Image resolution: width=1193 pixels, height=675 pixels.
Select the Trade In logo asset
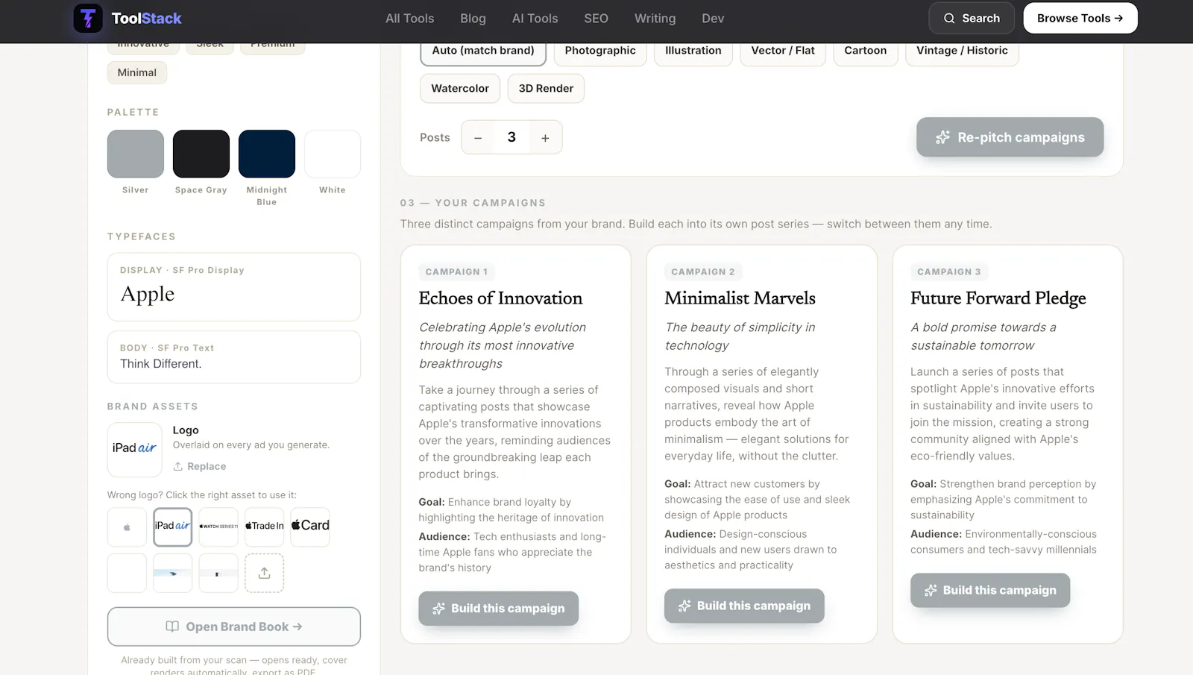pos(265,527)
